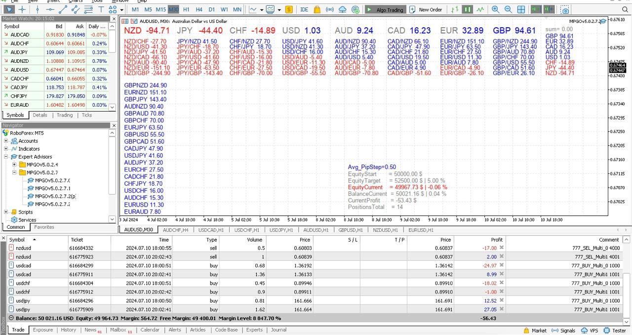Set timeframe to M1
Viewport: 632px width, 335px height.
pyautogui.click(x=135, y=9)
